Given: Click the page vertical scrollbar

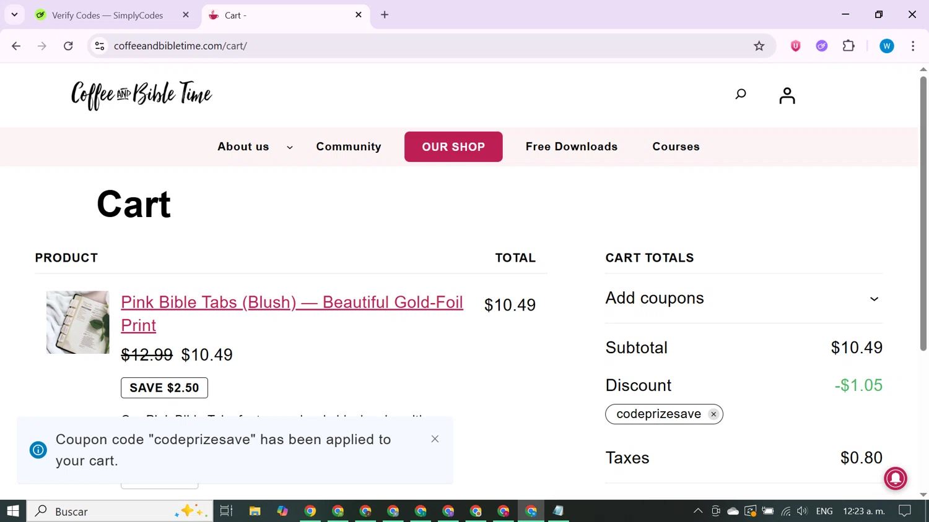Looking at the screenshot, I should pos(923,213).
